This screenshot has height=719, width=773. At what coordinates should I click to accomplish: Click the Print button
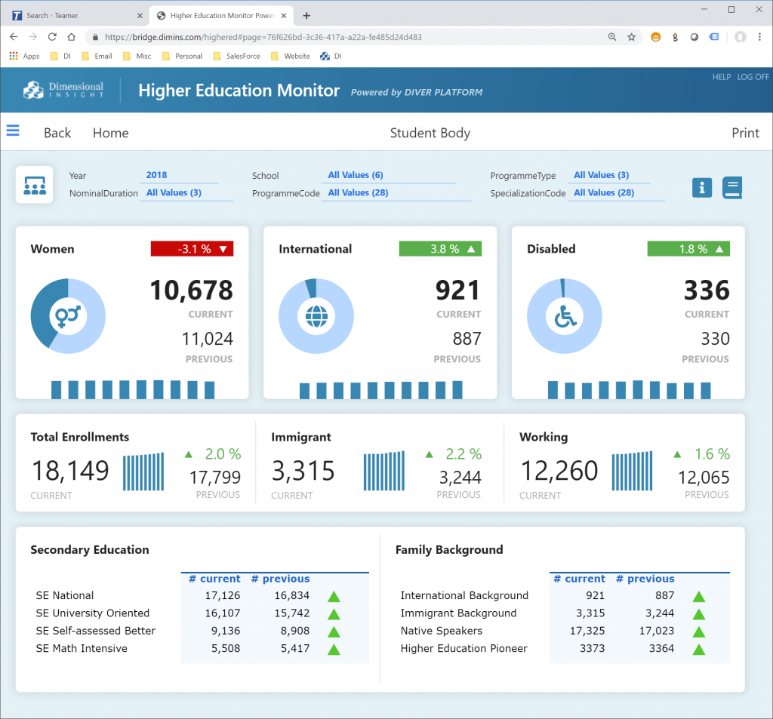(x=745, y=133)
